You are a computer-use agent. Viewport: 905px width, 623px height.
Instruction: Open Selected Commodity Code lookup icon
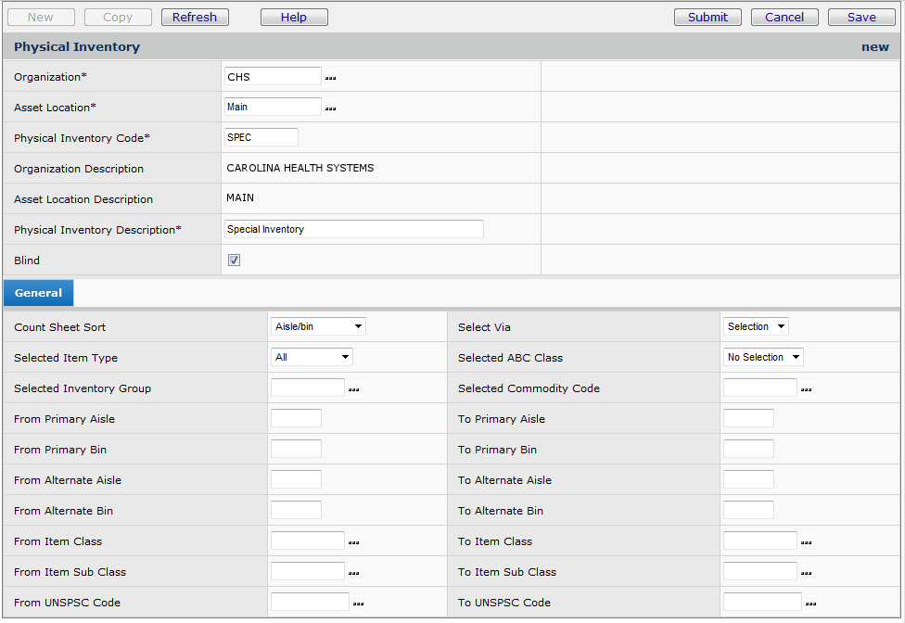click(x=806, y=389)
